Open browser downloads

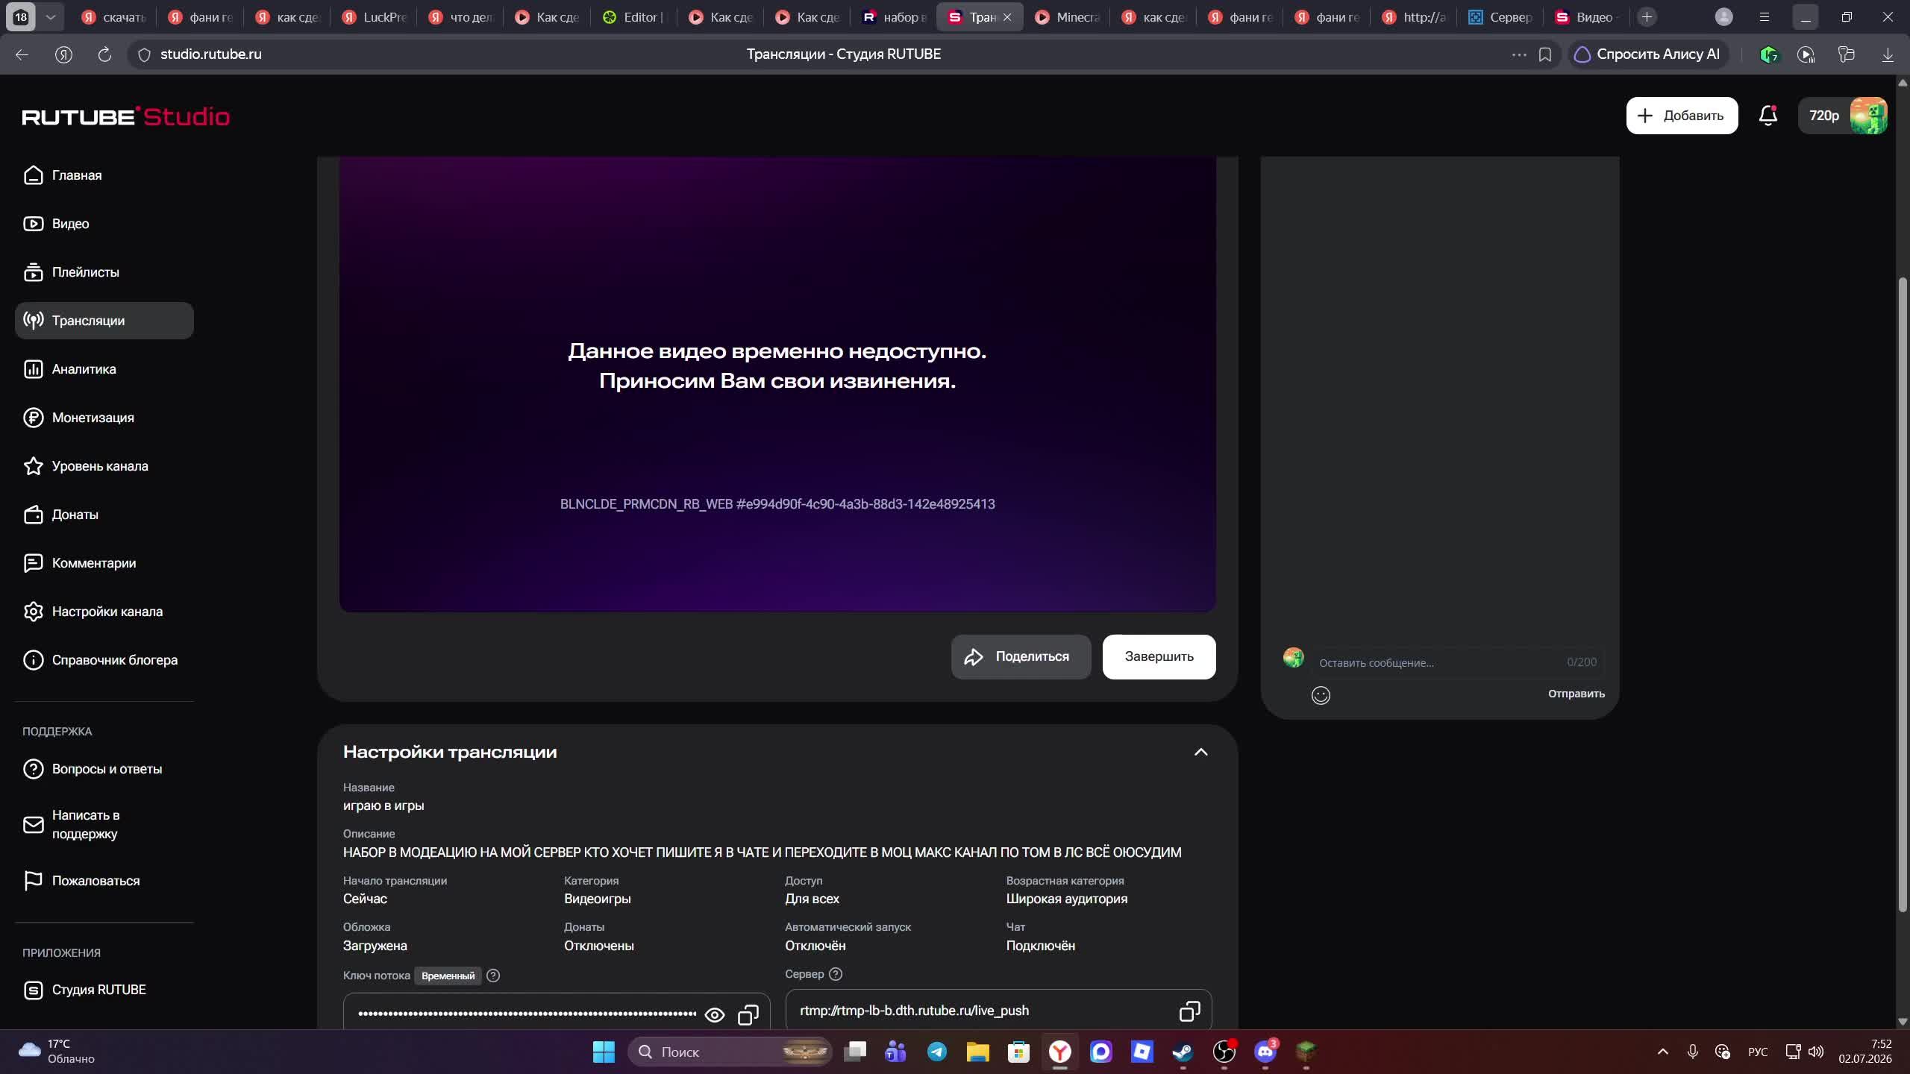[x=1888, y=54]
